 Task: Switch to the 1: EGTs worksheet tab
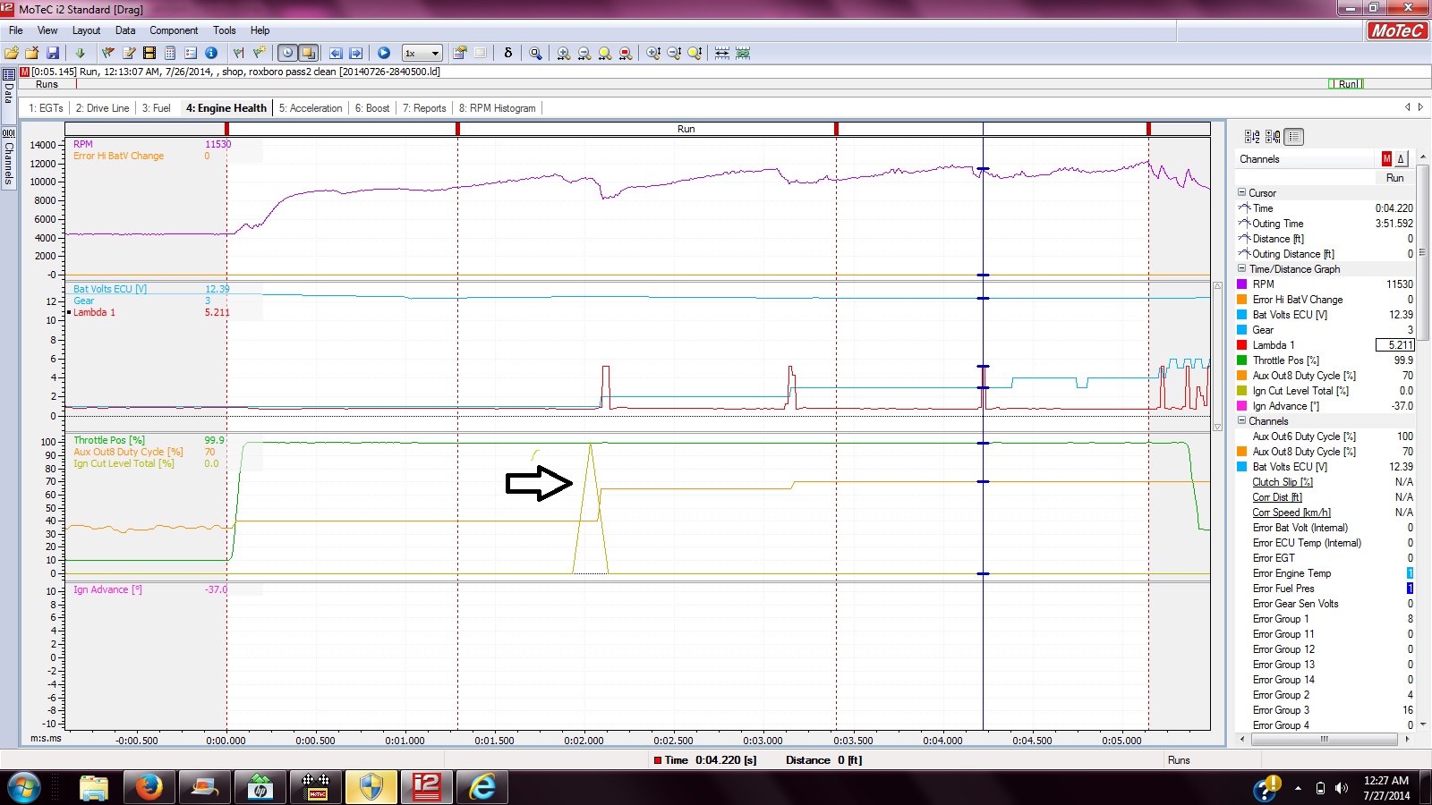(46, 108)
